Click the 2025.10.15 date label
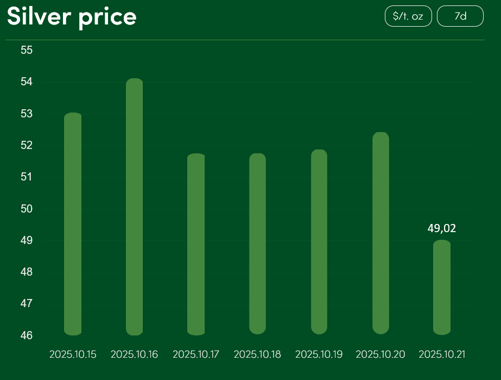Image resolution: width=501 pixels, height=380 pixels. (x=73, y=354)
